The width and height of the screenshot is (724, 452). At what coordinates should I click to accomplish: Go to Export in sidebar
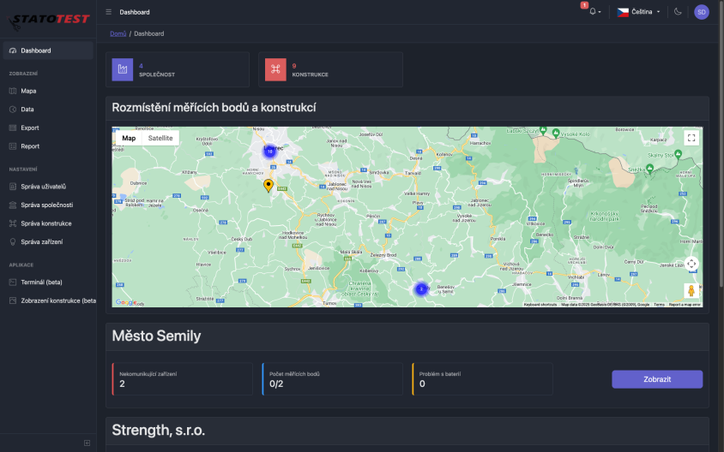click(29, 128)
